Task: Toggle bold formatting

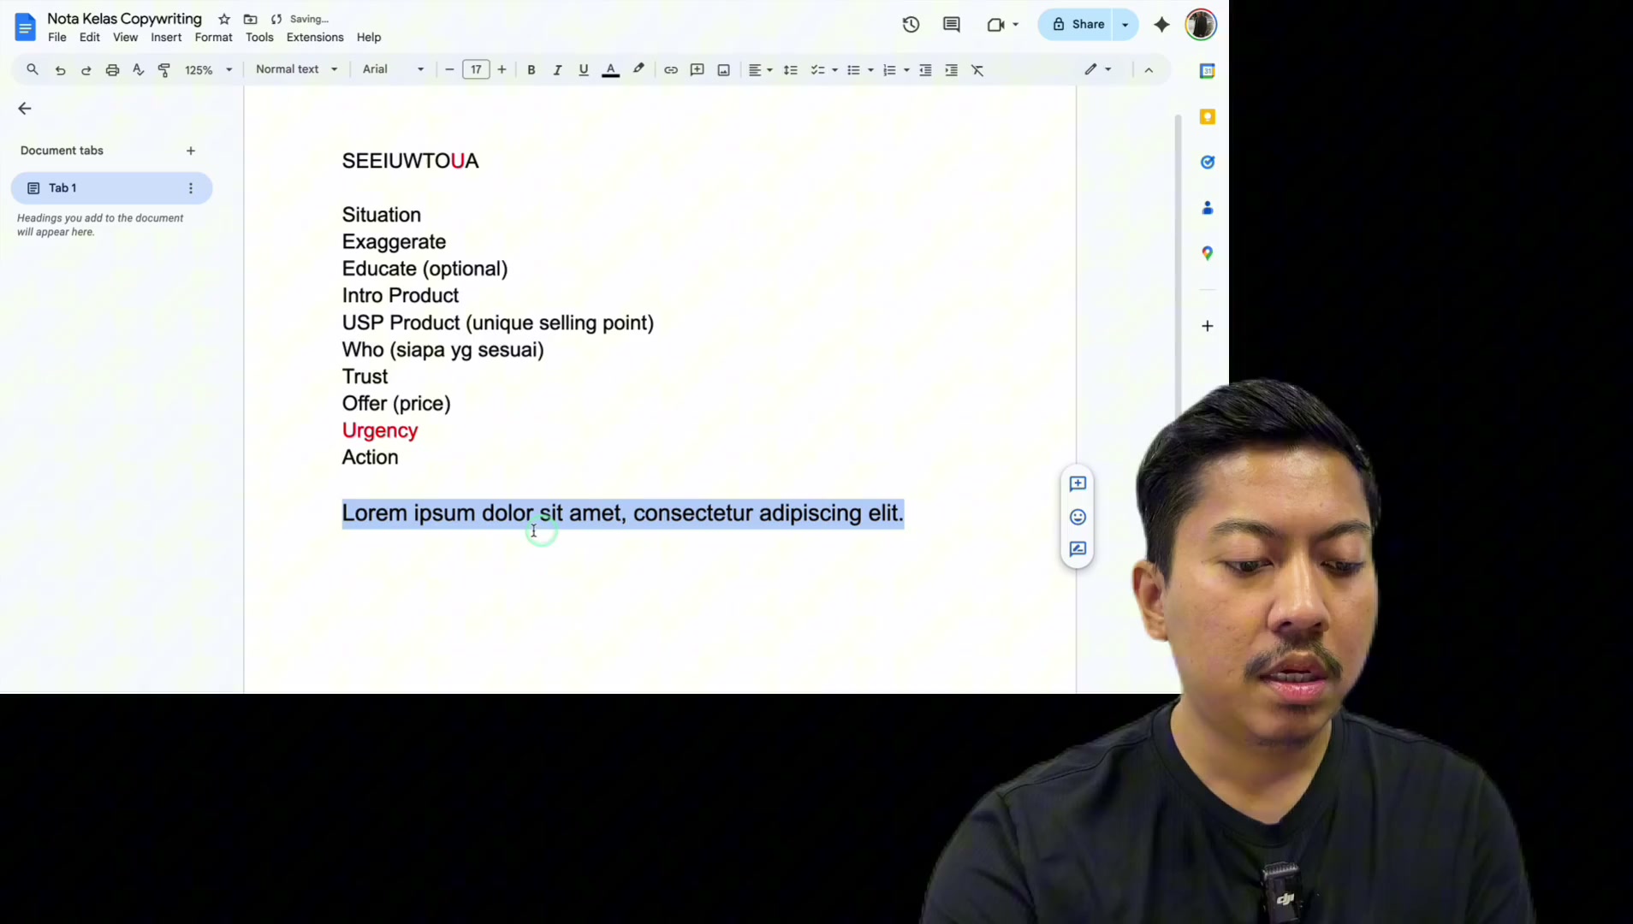Action: click(531, 70)
